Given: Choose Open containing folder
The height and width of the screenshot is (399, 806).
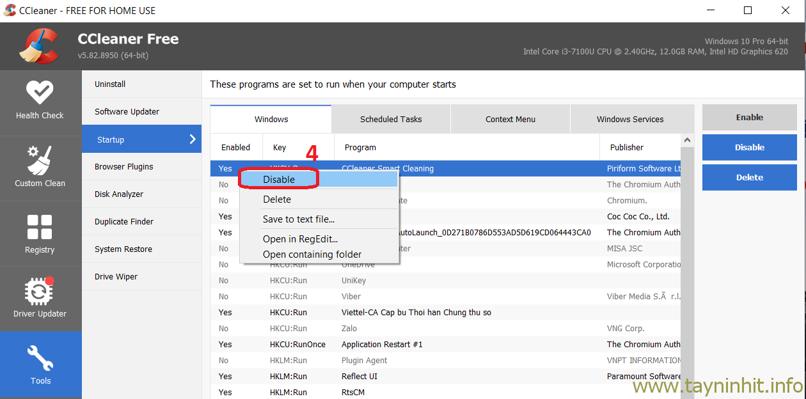Looking at the screenshot, I should tap(312, 254).
